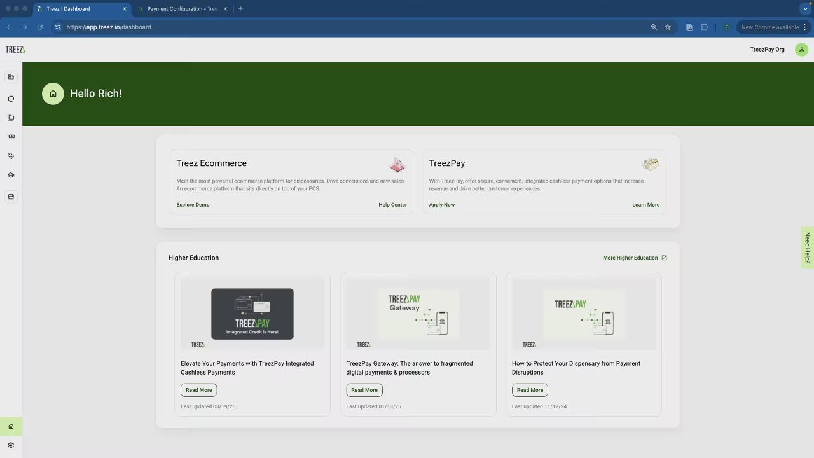The image size is (814, 458).
Task: Open the Help Center link
Action: (x=392, y=205)
